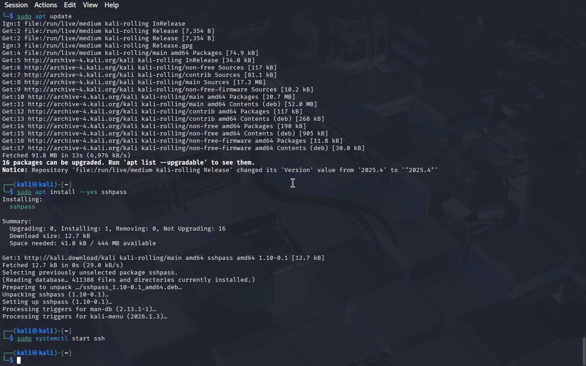Viewport: 586px width, 366px height.
Task: Open the Session menu
Action: 16,5
